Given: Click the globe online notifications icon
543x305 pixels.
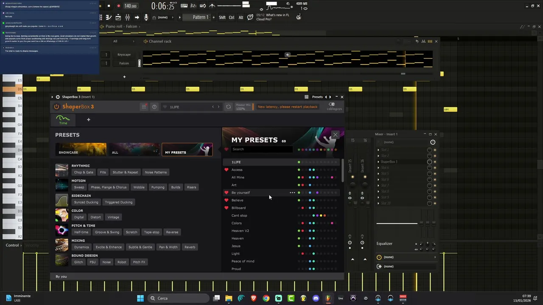Looking at the screenshot, I should (x=299, y=17).
